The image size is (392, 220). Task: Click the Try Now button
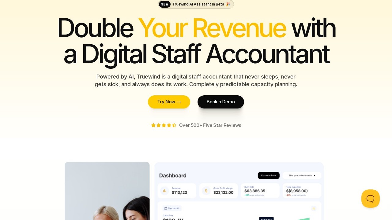[x=169, y=102]
